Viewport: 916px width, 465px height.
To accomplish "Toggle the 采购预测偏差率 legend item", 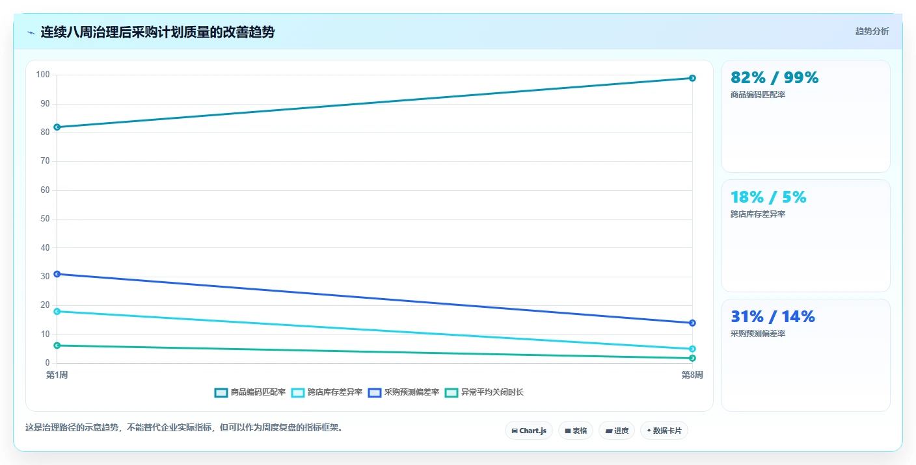I will [x=403, y=392].
